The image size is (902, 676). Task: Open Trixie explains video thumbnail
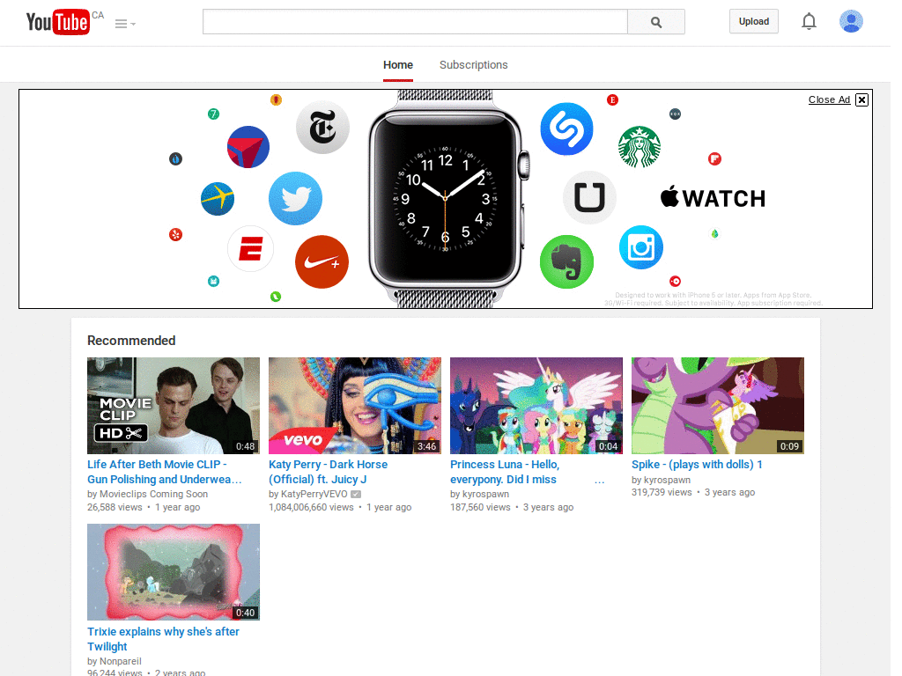tap(174, 572)
